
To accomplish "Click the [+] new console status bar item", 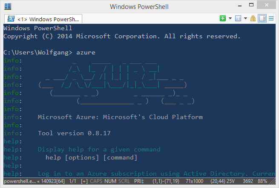I will (84, 181).
